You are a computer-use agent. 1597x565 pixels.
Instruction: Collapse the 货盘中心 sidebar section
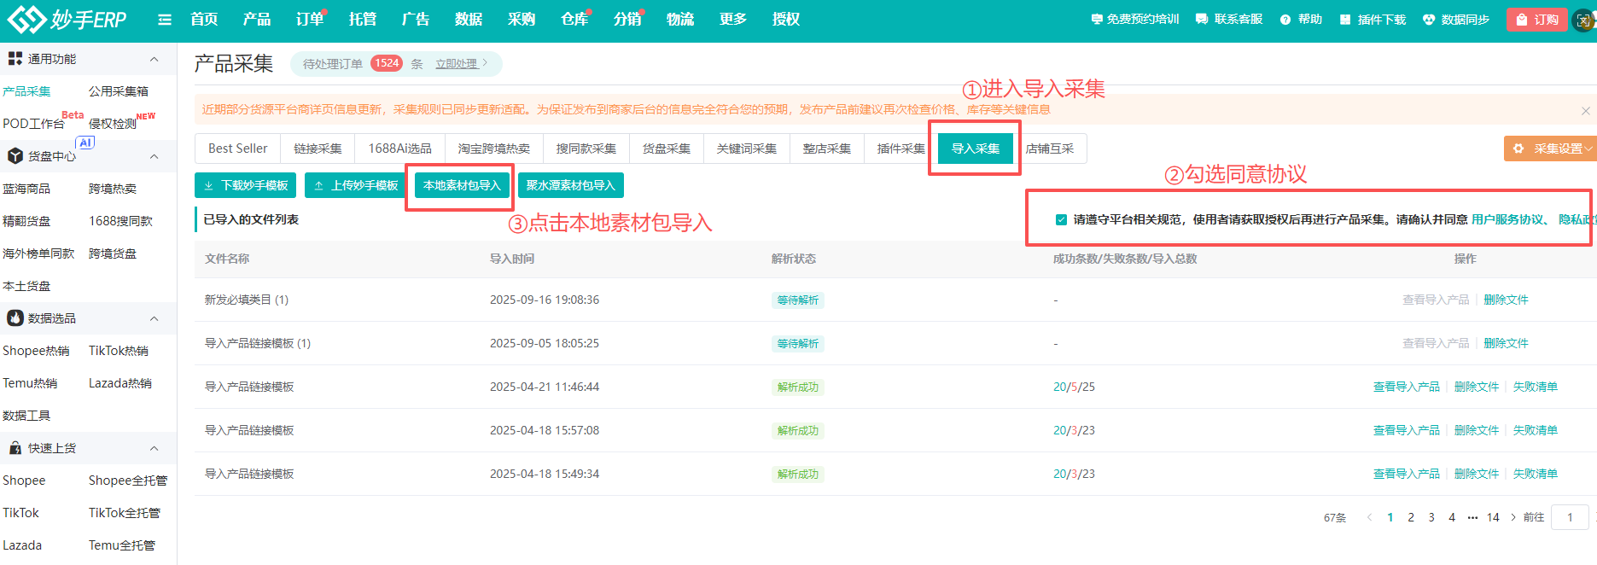click(x=154, y=156)
